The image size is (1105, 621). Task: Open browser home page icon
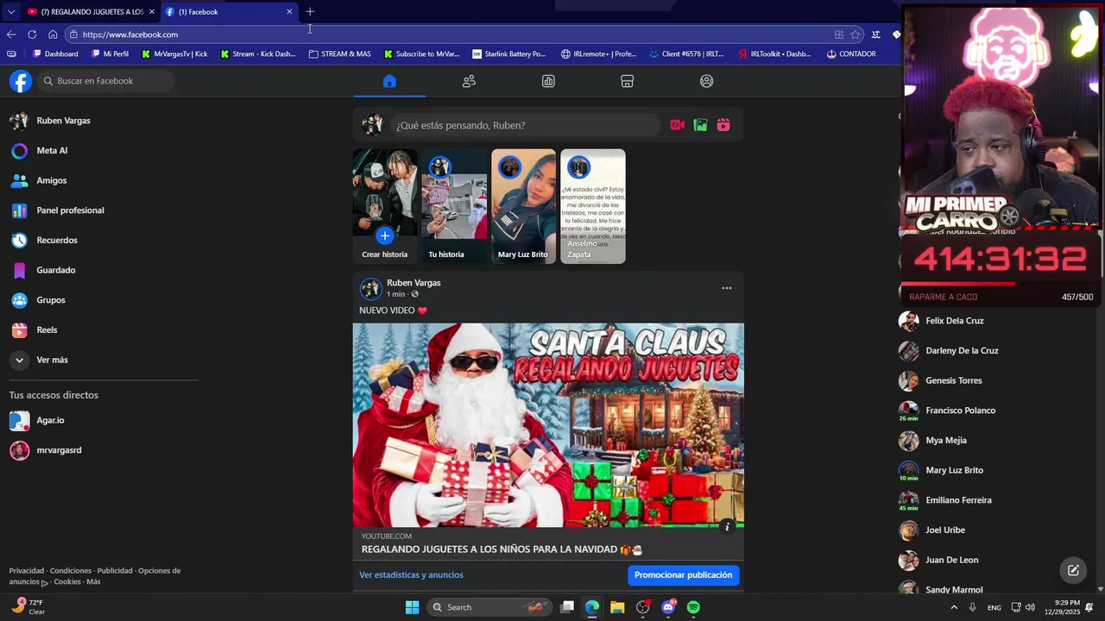click(53, 34)
